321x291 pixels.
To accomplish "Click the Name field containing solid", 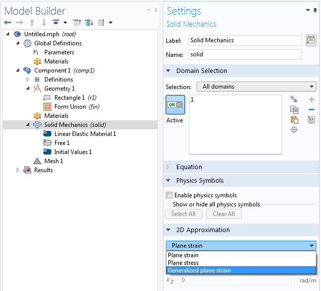I will point(245,54).
